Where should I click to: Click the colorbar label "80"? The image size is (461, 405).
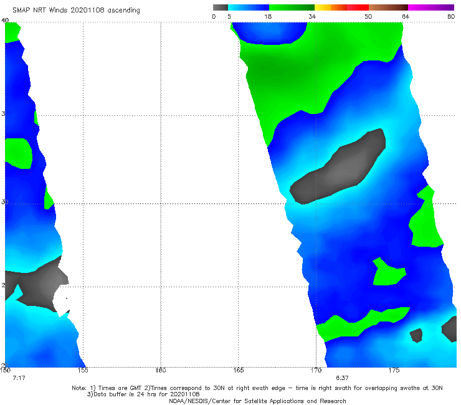point(451,17)
